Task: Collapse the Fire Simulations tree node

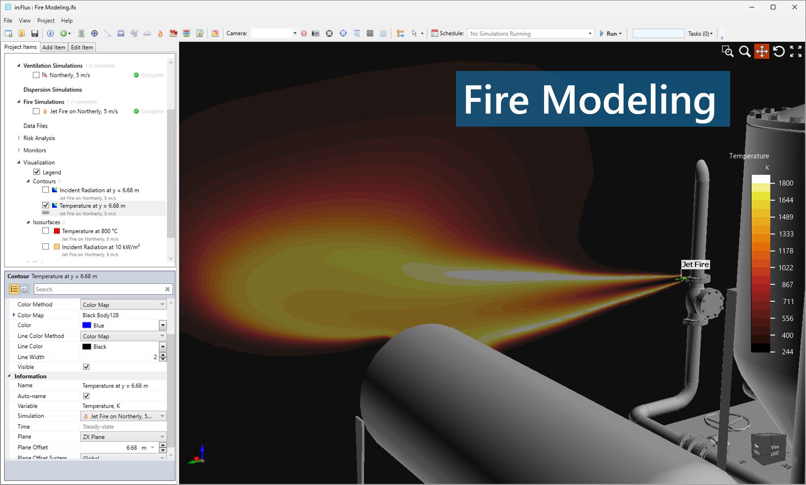Action: click(19, 102)
